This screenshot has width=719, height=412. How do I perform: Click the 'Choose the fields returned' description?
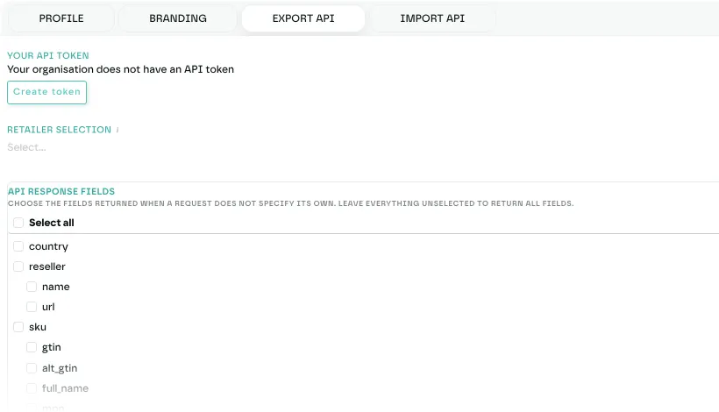[291, 203]
